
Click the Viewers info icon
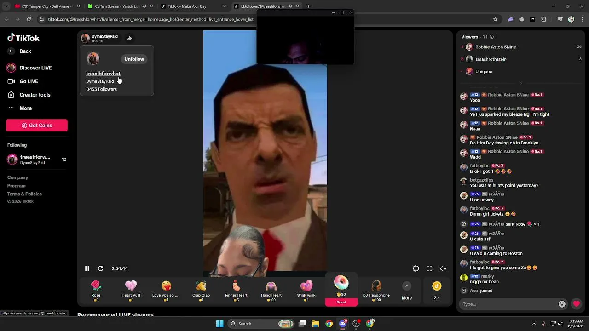(492, 37)
